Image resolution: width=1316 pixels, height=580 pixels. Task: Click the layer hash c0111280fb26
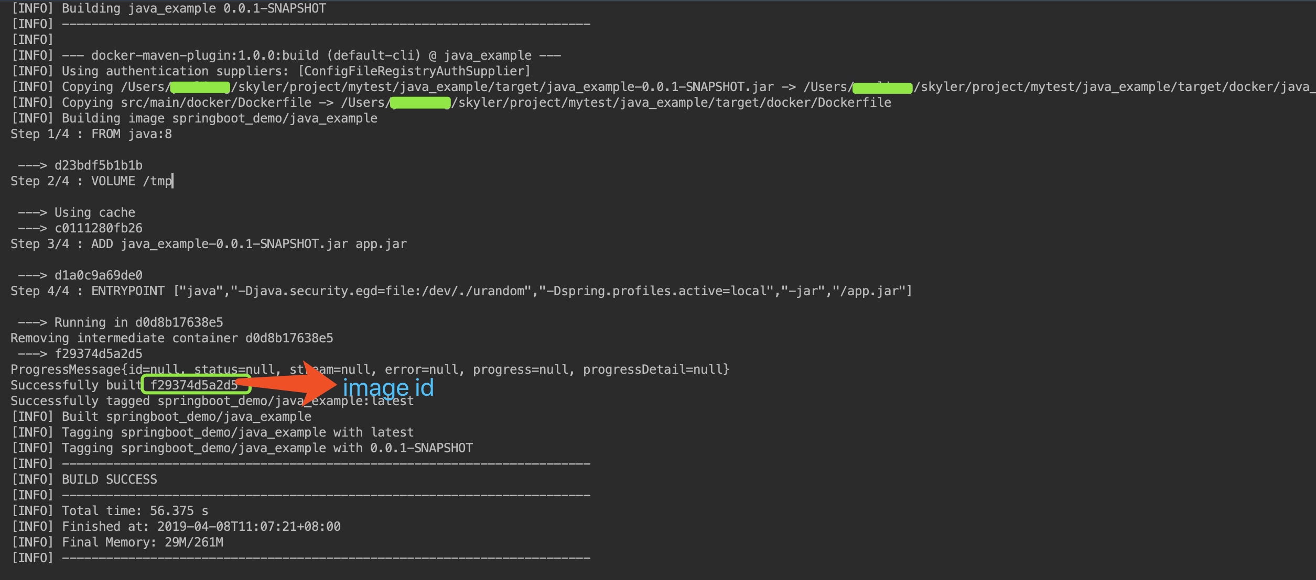pos(99,228)
